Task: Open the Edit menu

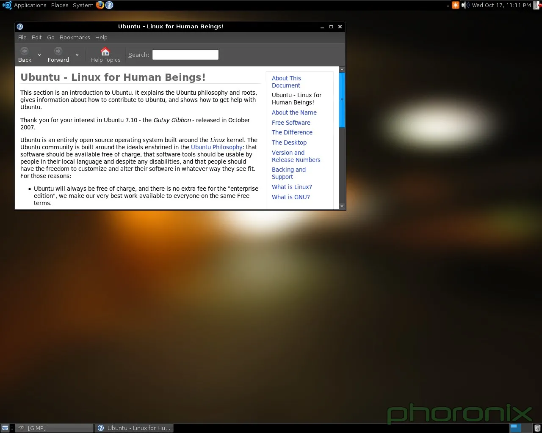Action: point(37,37)
